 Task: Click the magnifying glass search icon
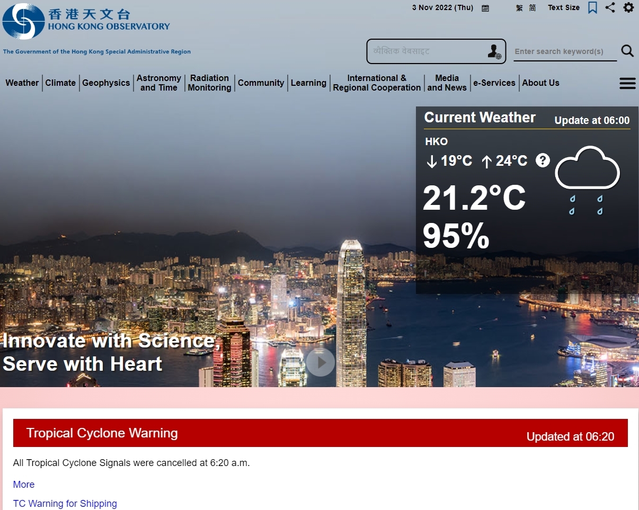point(627,51)
